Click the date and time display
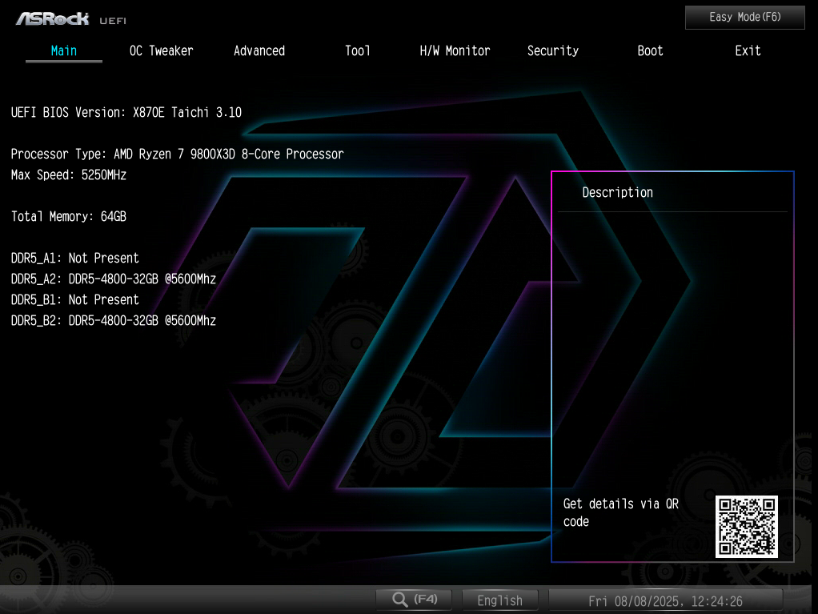The width and height of the screenshot is (818, 614). [x=665, y=601]
